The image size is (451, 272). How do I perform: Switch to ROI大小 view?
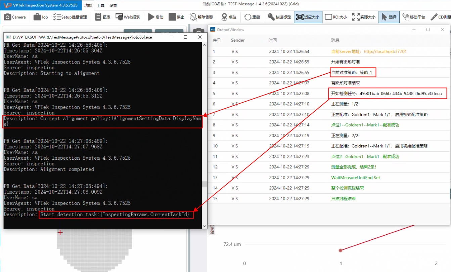tap(336, 17)
